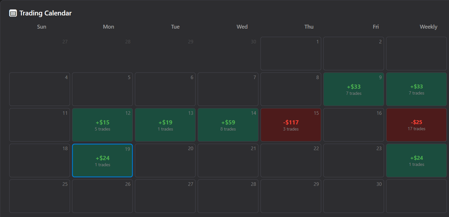
Task: Select day 29 cell in last row
Action: (x=291, y=196)
